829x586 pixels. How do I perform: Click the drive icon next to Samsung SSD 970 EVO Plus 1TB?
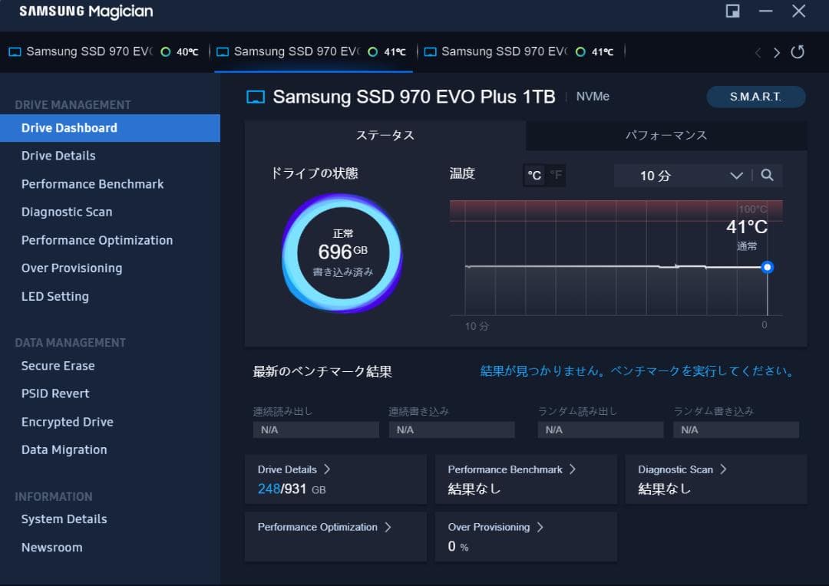coord(256,97)
